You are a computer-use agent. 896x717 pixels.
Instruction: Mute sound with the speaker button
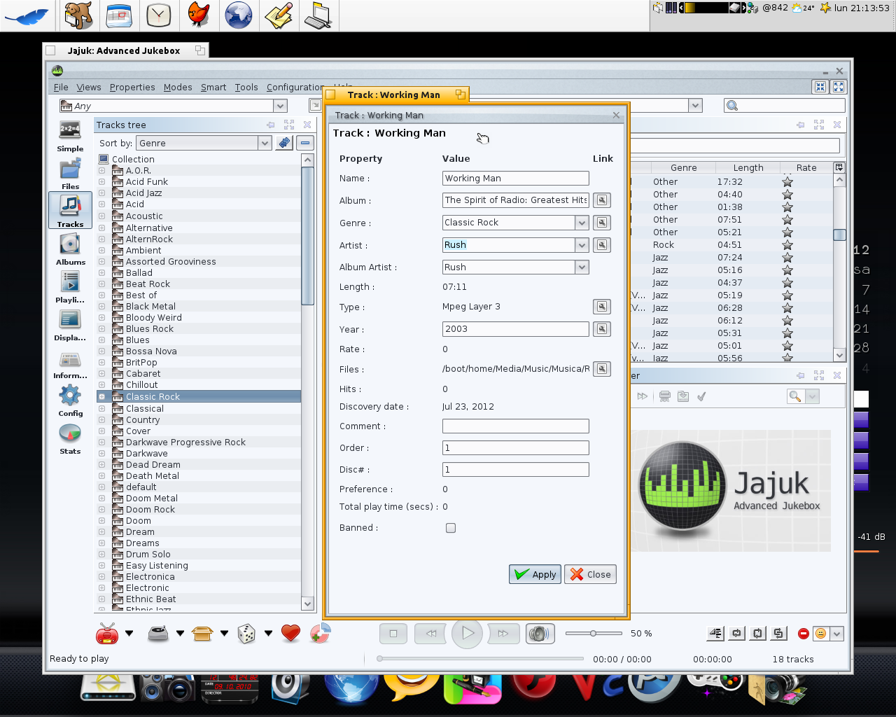pyautogui.click(x=539, y=634)
